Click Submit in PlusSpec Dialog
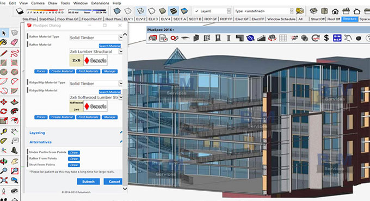This screenshot has width=370, height=201. (88, 181)
